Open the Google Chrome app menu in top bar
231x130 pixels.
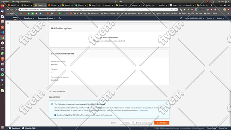(21, 1)
